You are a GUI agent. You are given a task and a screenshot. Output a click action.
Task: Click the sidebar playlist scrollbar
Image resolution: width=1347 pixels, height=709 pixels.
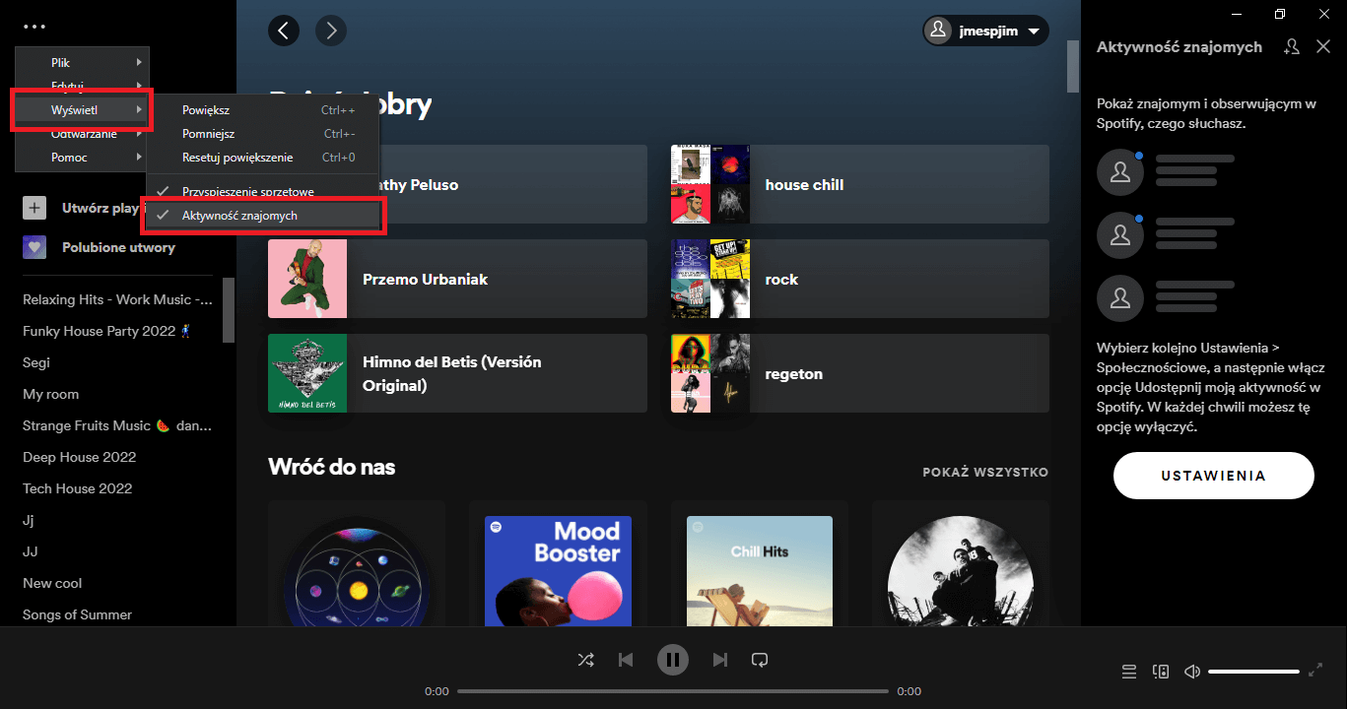click(229, 310)
